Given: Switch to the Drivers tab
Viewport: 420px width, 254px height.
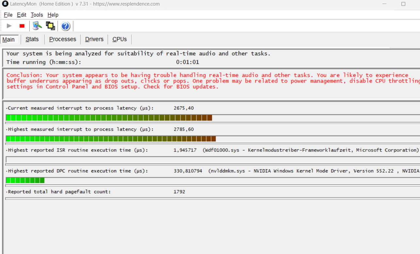Looking at the screenshot, I should coord(94,39).
